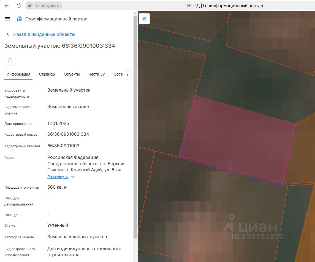Screen dimensions: 315x262
Task: Click the date value 17.01.2025
Action: pos(58,123)
